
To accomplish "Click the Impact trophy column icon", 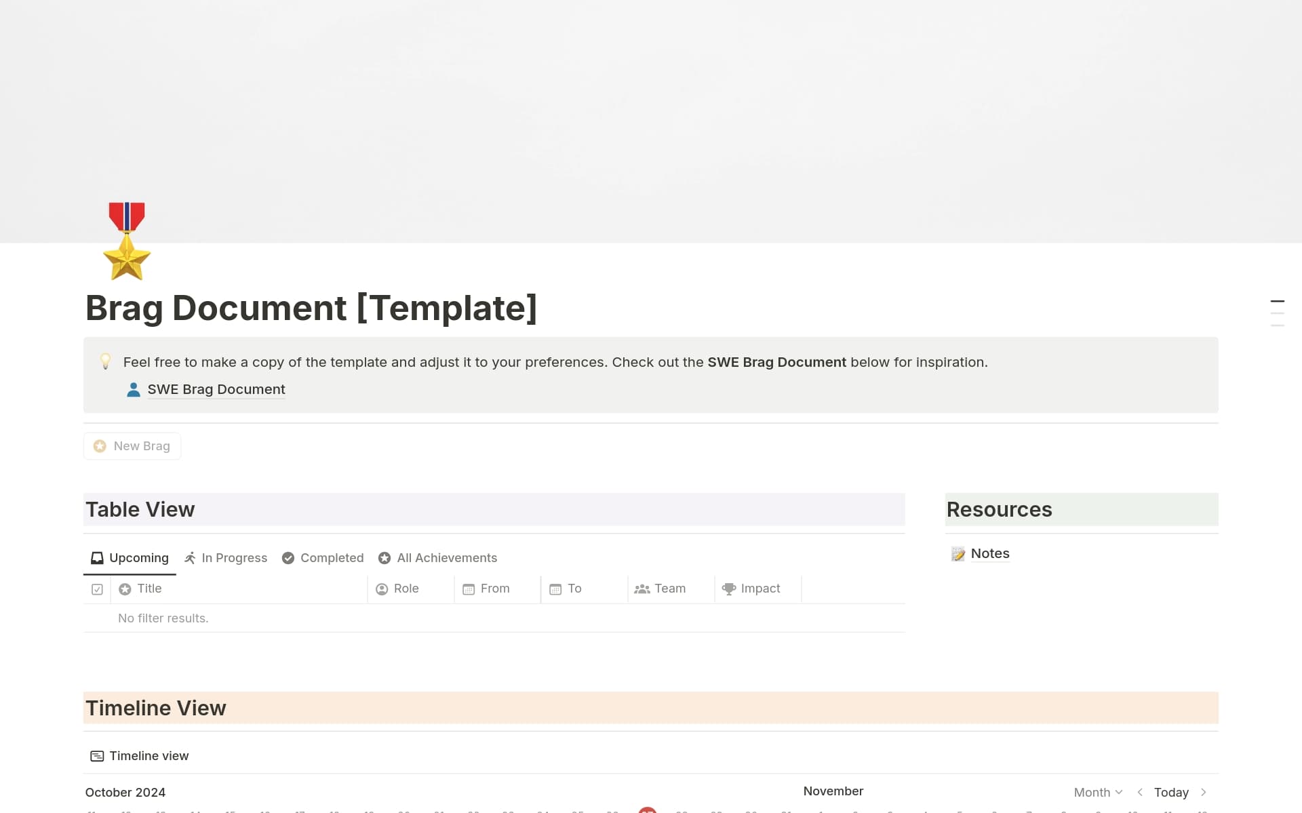I will (x=729, y=589).
